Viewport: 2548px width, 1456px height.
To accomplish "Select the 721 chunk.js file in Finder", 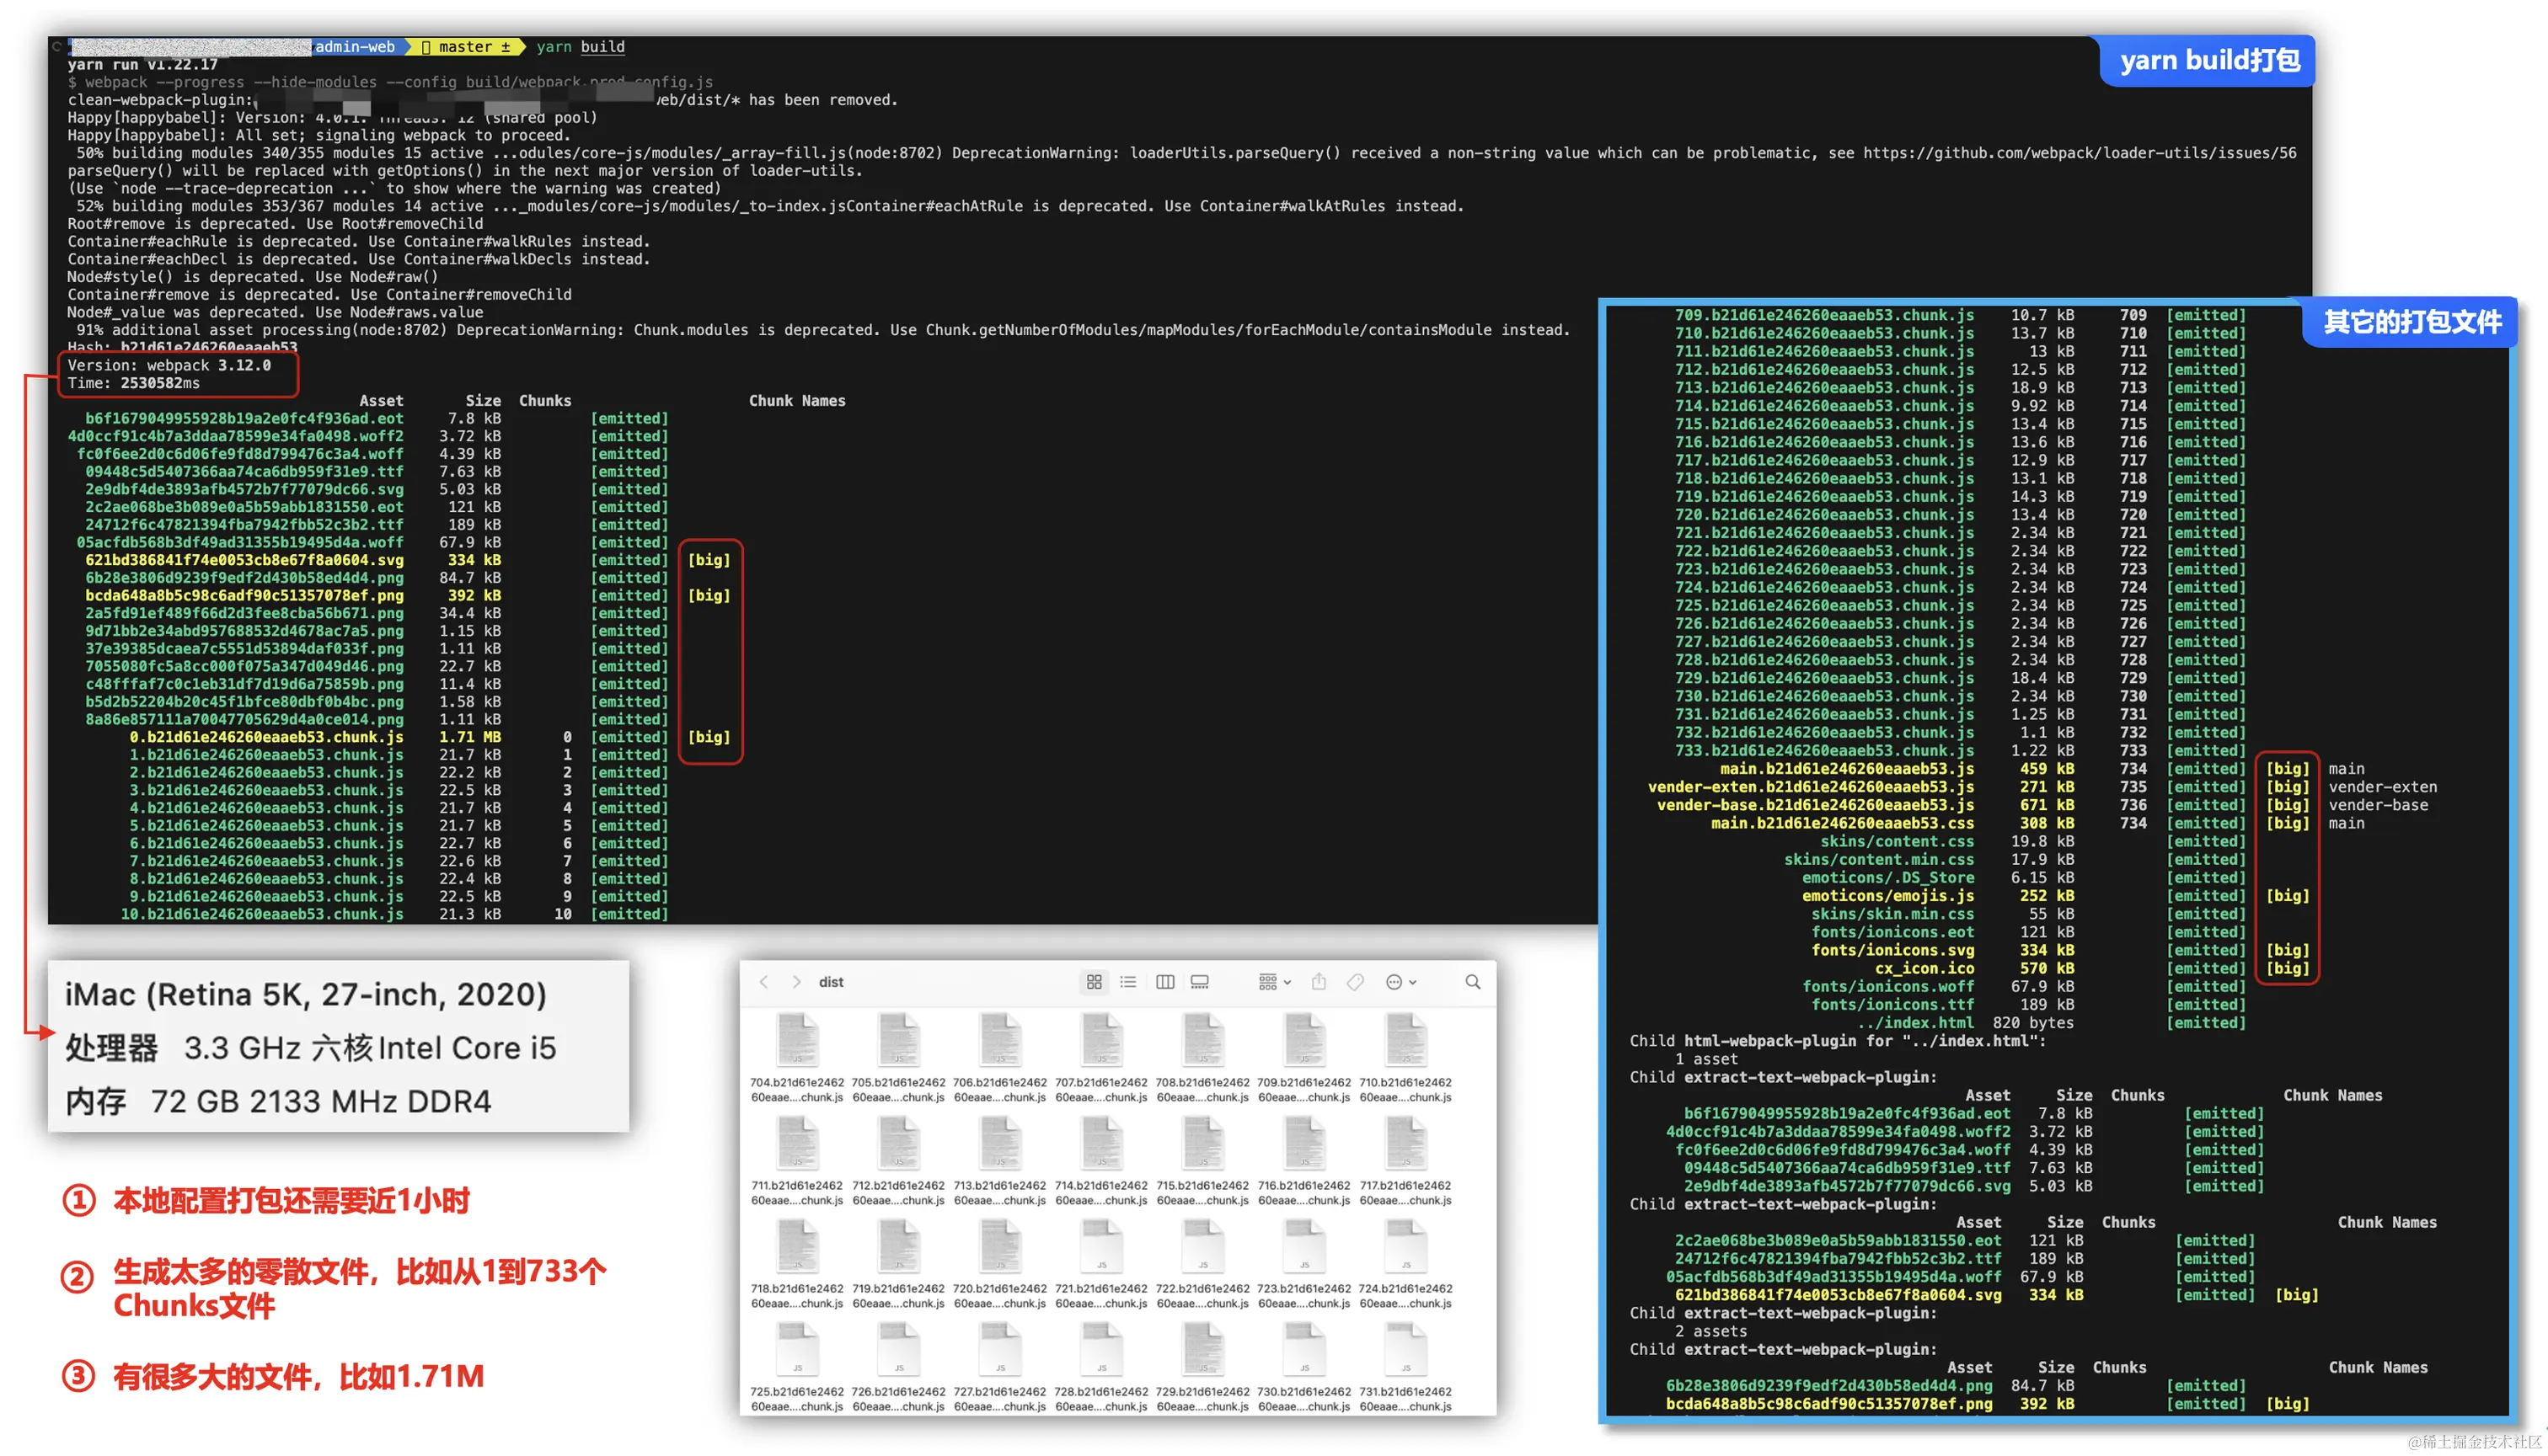I will tap(1101, 1246).
